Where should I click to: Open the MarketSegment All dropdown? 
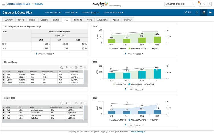pyautogui.click(x=113, y=13)
